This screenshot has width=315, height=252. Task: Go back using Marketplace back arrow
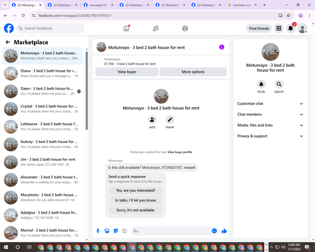pyautogui.click(x=8, y=42)
